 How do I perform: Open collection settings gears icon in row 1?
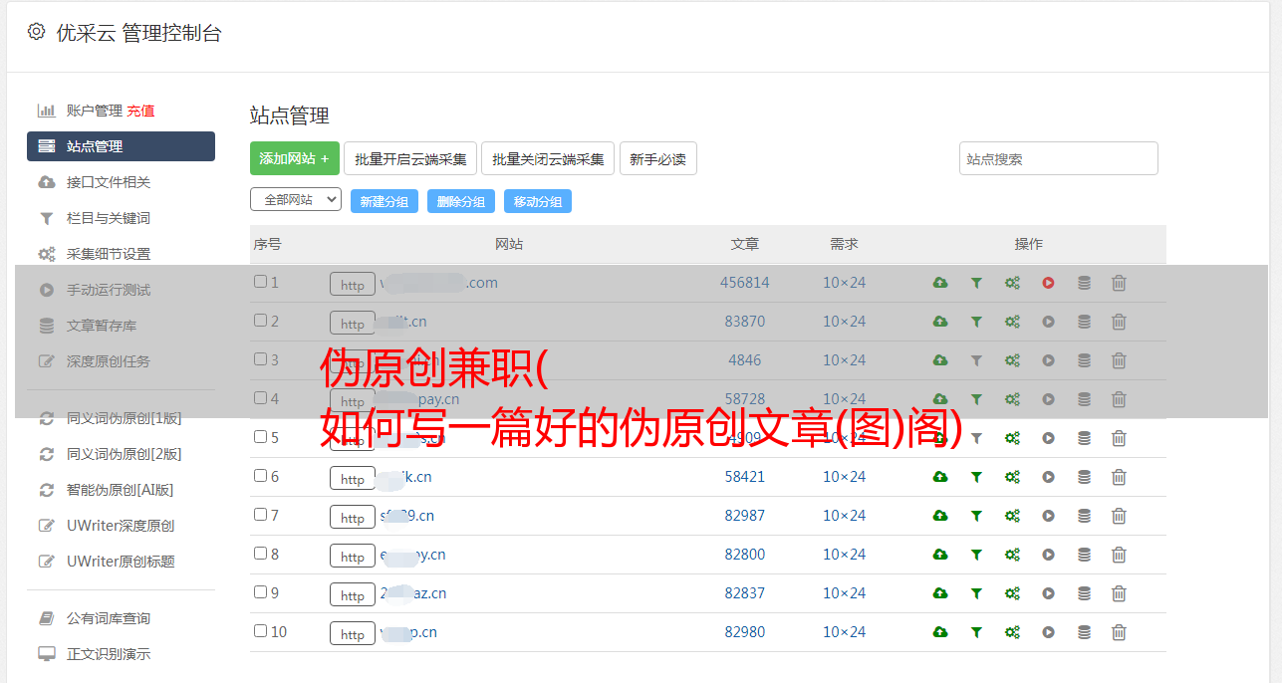point(1012,283)
